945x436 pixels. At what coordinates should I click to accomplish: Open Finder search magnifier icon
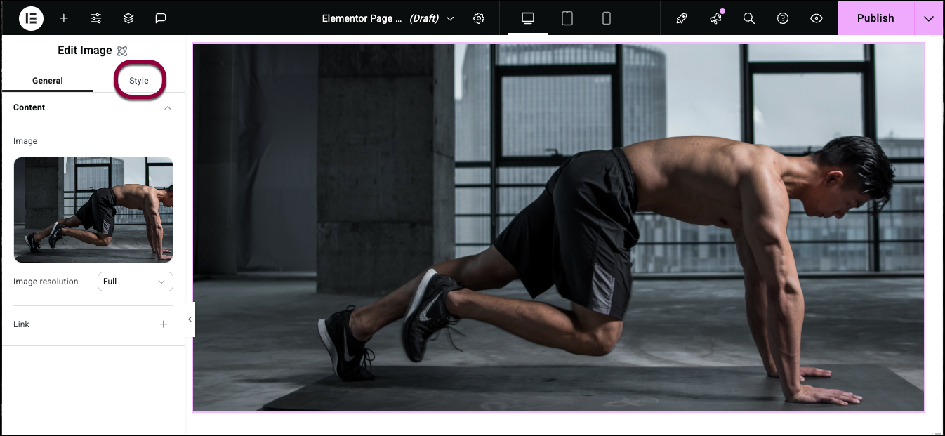pyautogui.click(x=749, y=19)
